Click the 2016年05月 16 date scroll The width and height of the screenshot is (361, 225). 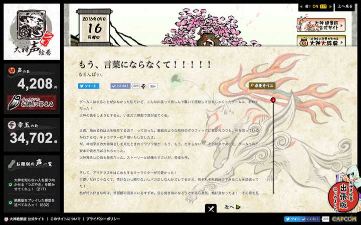point(94,27)
